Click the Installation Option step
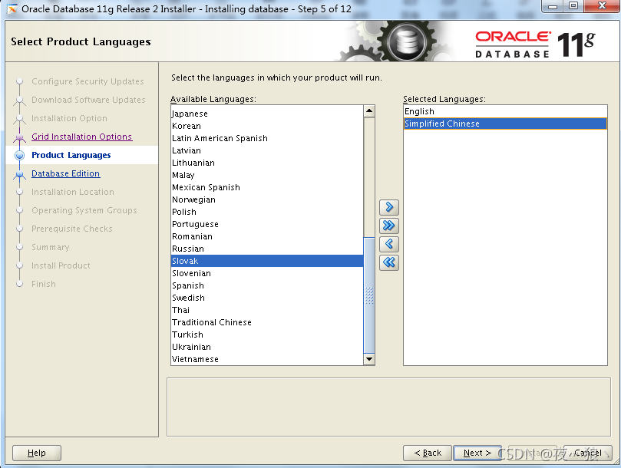Screen dimensions: 621x468 point(69,118)
